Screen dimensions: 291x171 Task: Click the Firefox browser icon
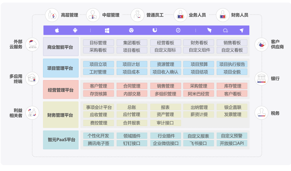pyautogui.click(x=155, y=30)
